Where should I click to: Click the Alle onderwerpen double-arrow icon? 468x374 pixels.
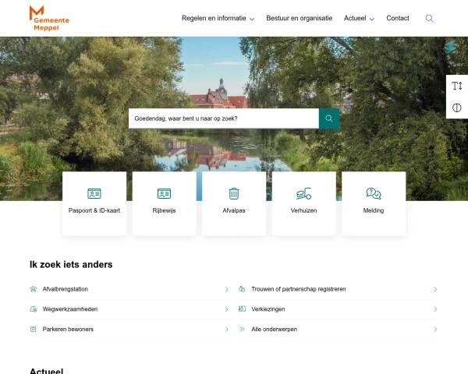pyautogui.click(x=242, y=329)
